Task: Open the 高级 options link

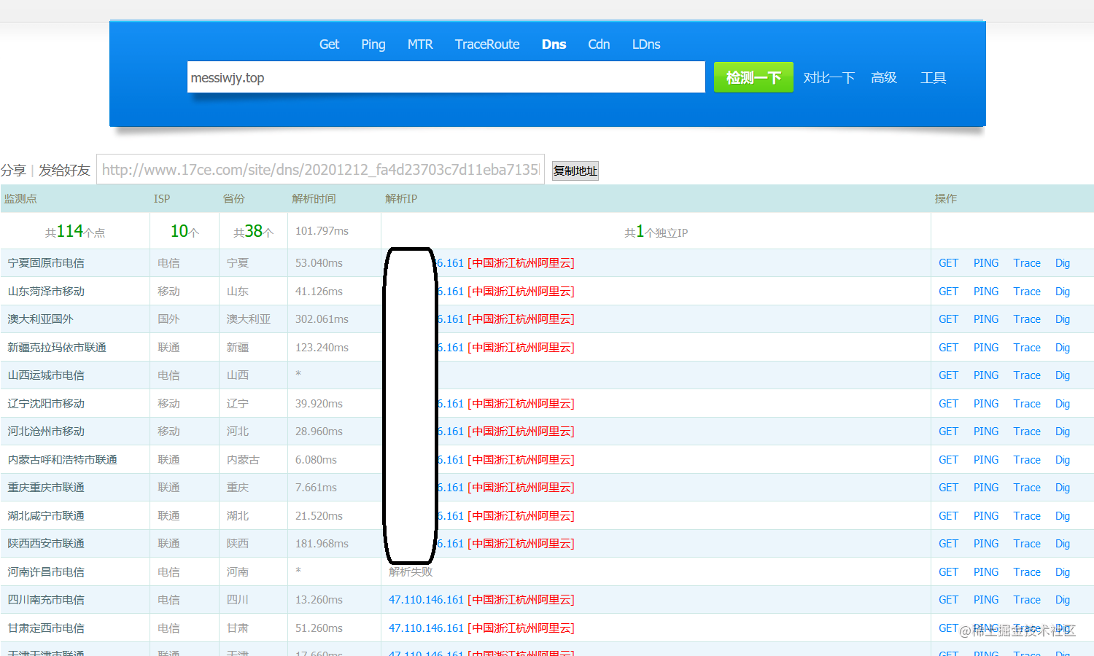Action: (x=884, y=77)
